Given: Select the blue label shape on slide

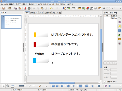Looking at the screenshot, I should (x=41, y=60).
